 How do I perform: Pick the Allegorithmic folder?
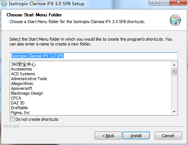(22, 83)
